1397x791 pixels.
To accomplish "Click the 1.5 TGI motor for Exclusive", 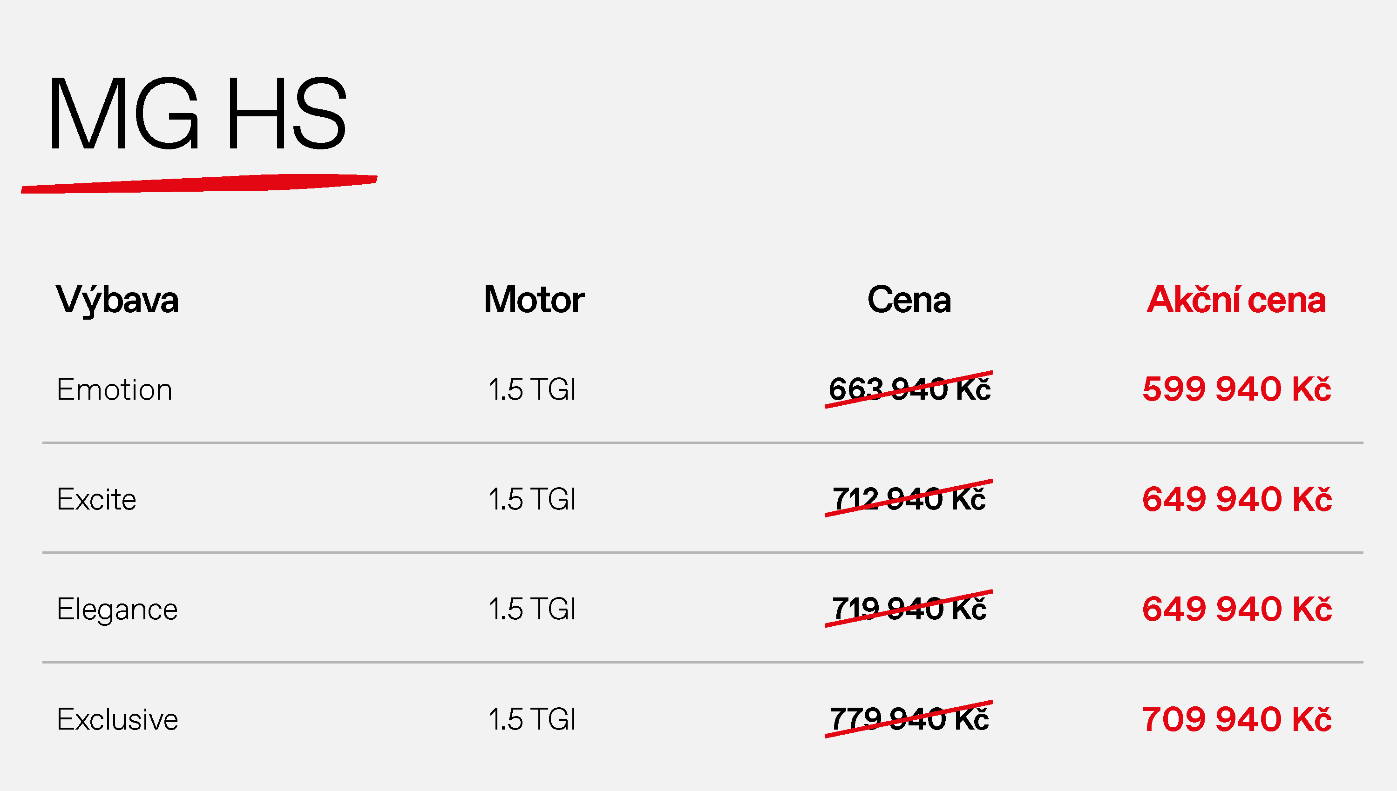I will pos(532,719).
